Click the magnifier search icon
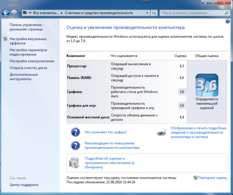233x195 pixels. (226, 13)
